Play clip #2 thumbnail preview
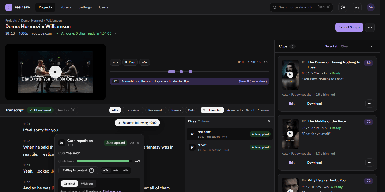The image size is (385, 192). point(290,134)
